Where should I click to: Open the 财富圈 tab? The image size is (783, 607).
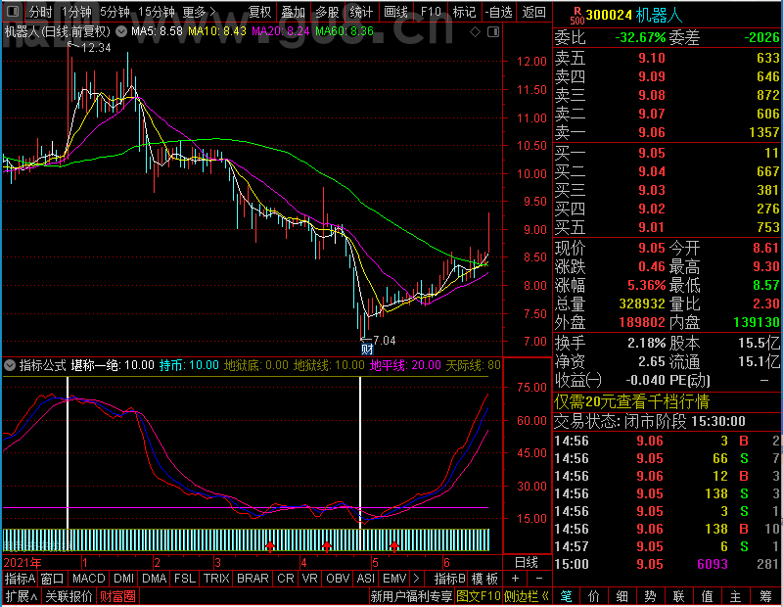click(x=117, y=596)
